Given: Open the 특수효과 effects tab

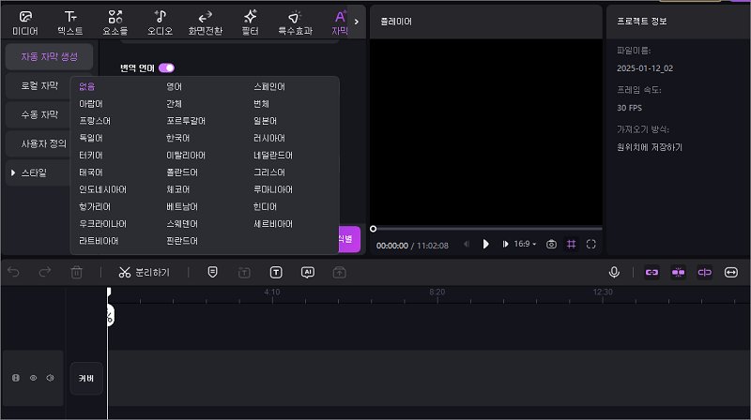Looking at the screenshot, I should (295, 22).
